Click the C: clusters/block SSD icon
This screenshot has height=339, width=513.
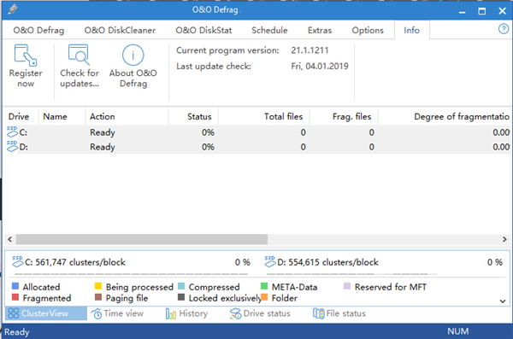pos(18,261)
